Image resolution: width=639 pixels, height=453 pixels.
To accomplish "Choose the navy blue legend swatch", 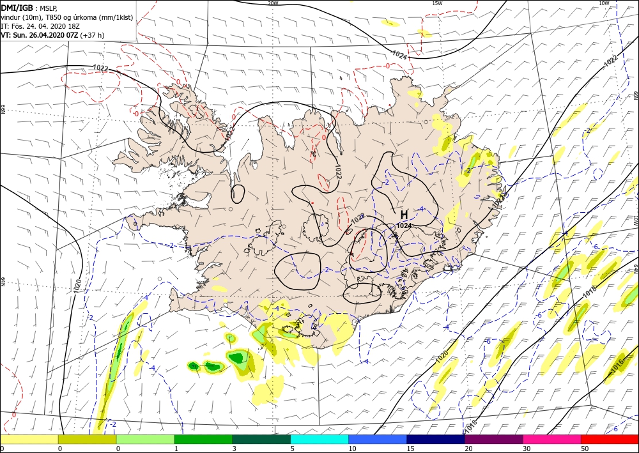I will (436, 440).
